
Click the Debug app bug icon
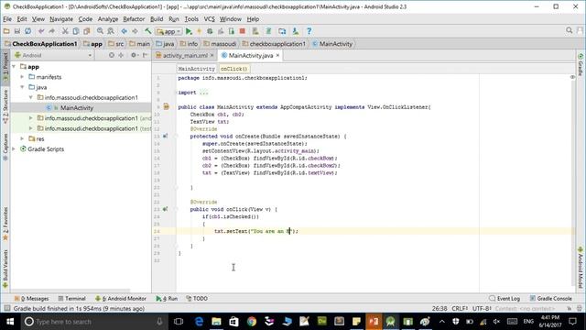(x=210, y=31)
